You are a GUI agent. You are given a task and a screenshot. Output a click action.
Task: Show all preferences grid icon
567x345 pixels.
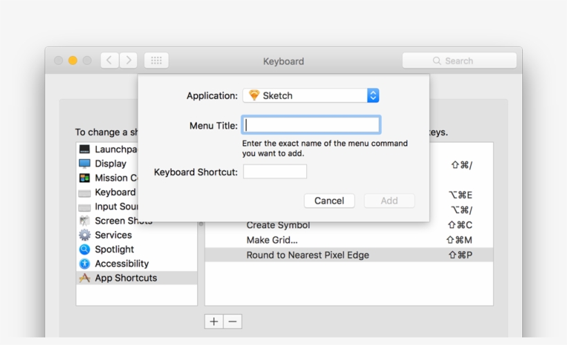[x=156, y=60]
